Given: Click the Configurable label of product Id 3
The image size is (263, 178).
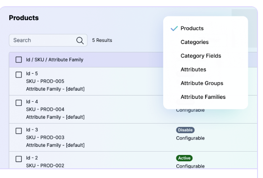Looking at the screenshot, I should pyautogui.click(x=190, y=138).
